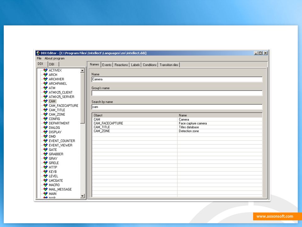Click the icon beside ARCHIVER tree item

point(45,79)
